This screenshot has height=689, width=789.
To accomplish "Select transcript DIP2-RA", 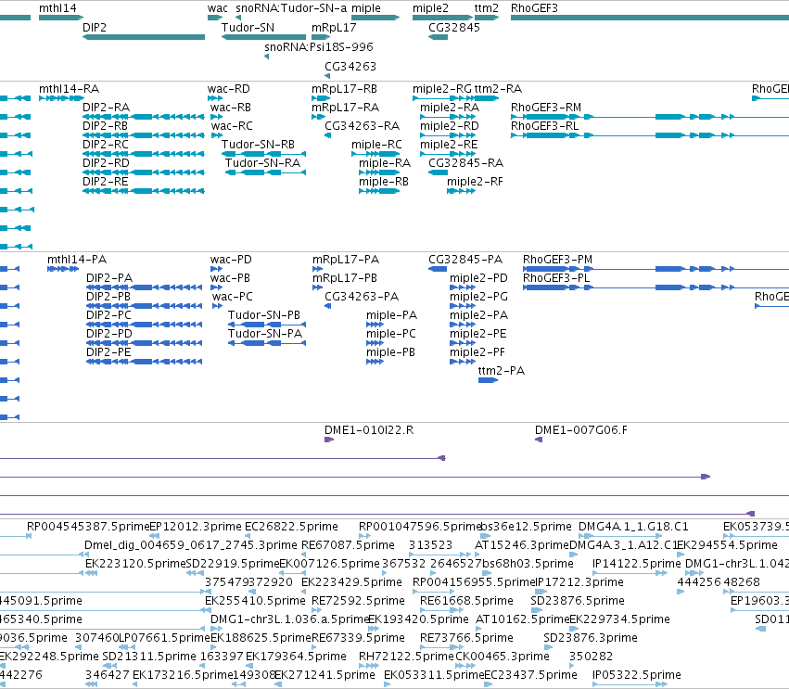I will 144,117.
